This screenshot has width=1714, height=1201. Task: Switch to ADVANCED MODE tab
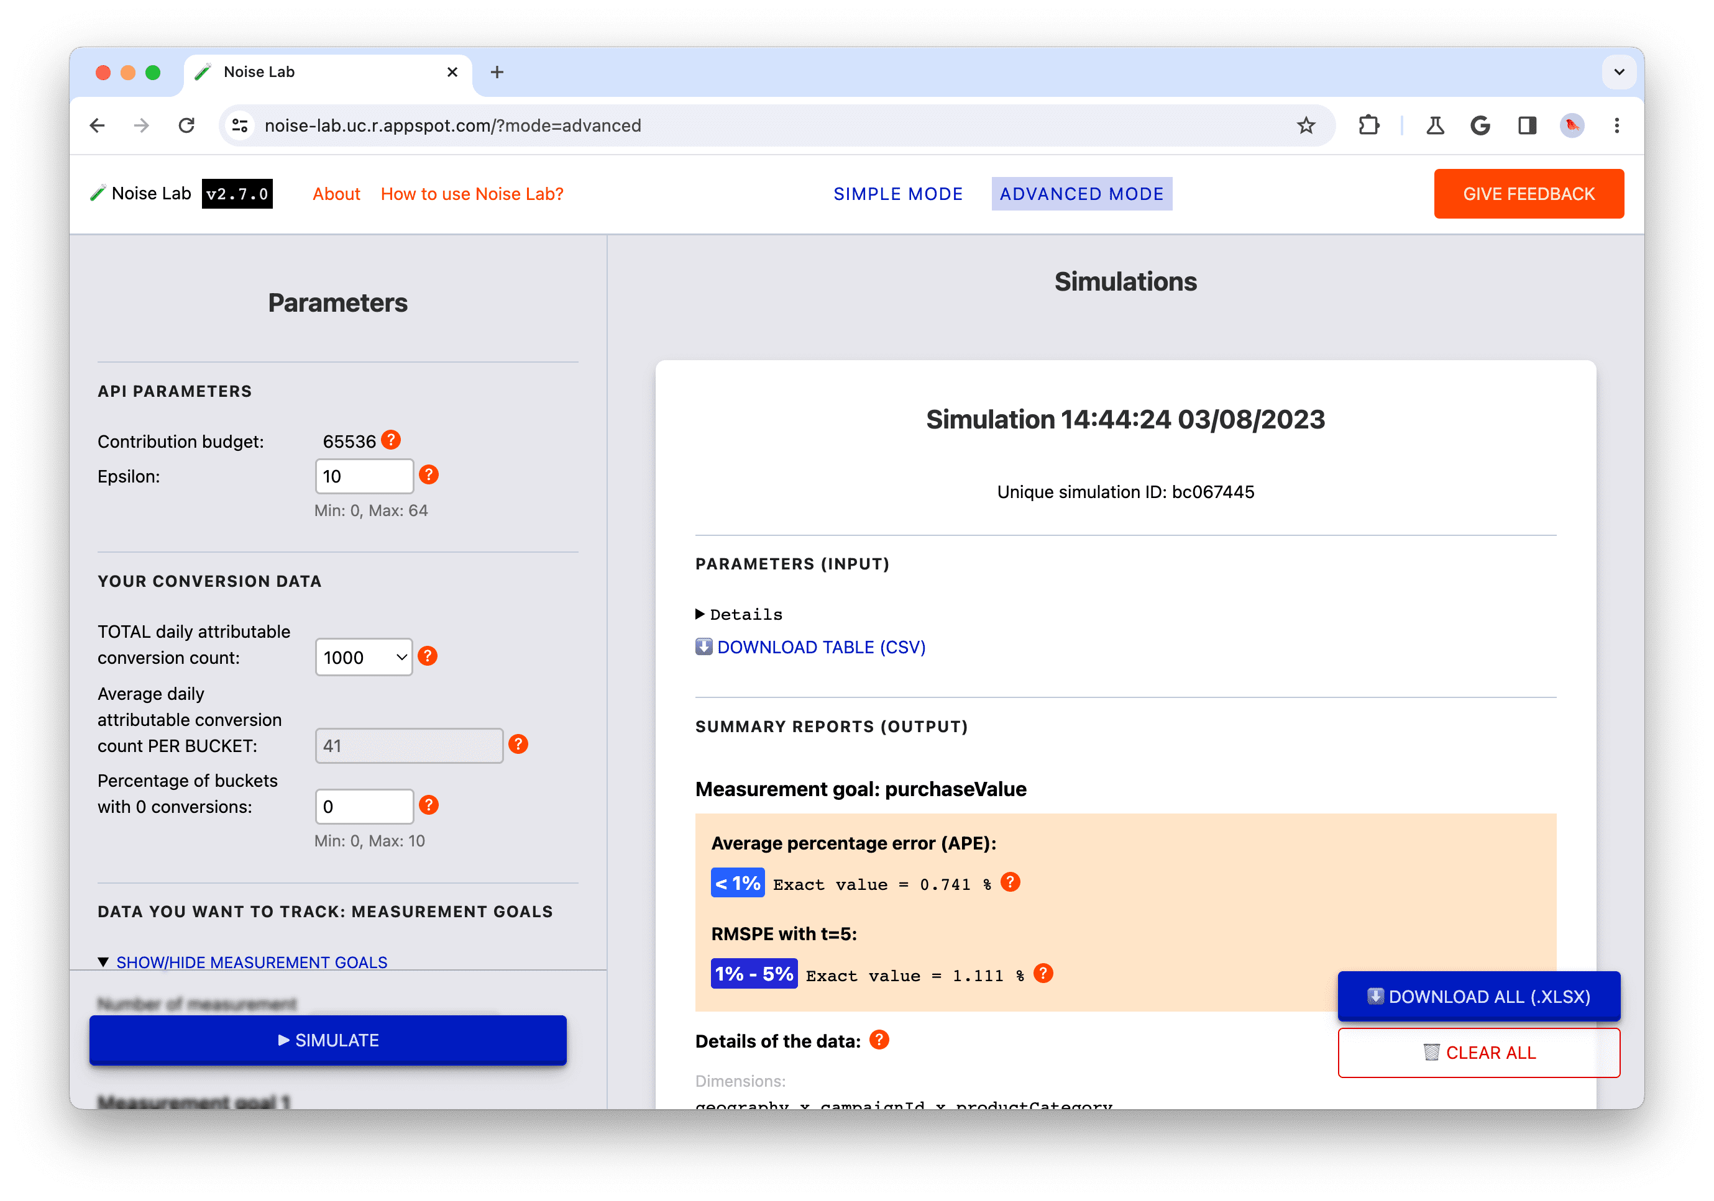[1081, 194]
